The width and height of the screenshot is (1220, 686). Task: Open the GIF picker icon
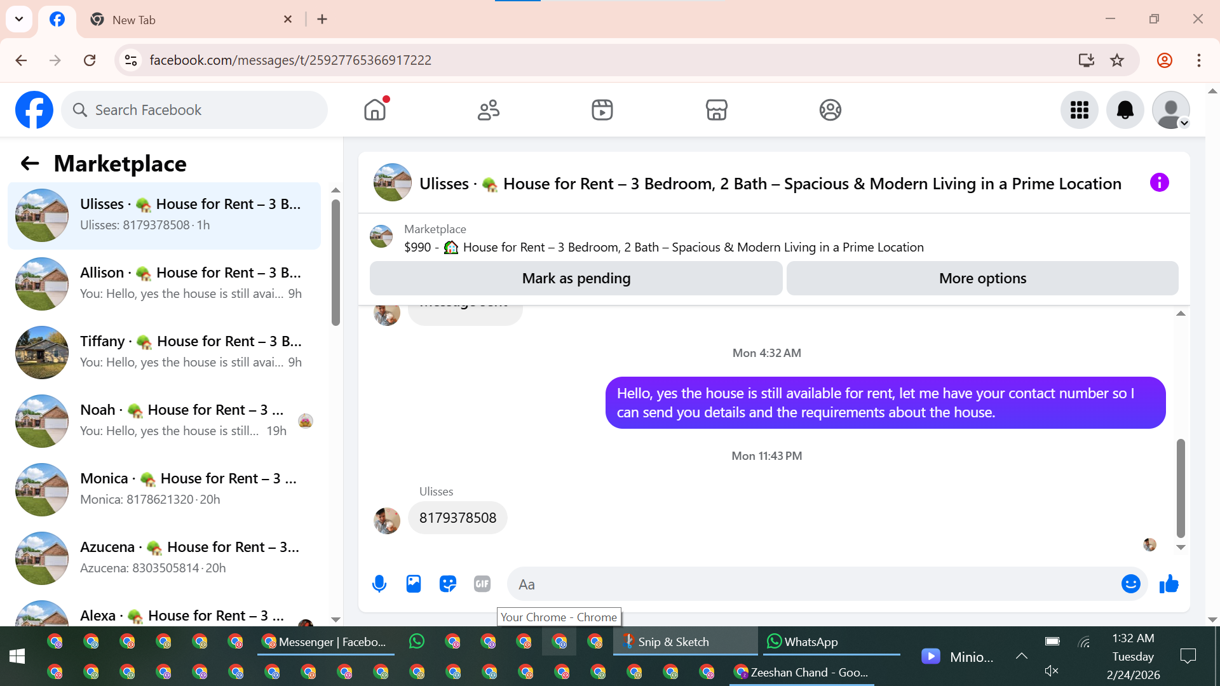pos(482,584)
